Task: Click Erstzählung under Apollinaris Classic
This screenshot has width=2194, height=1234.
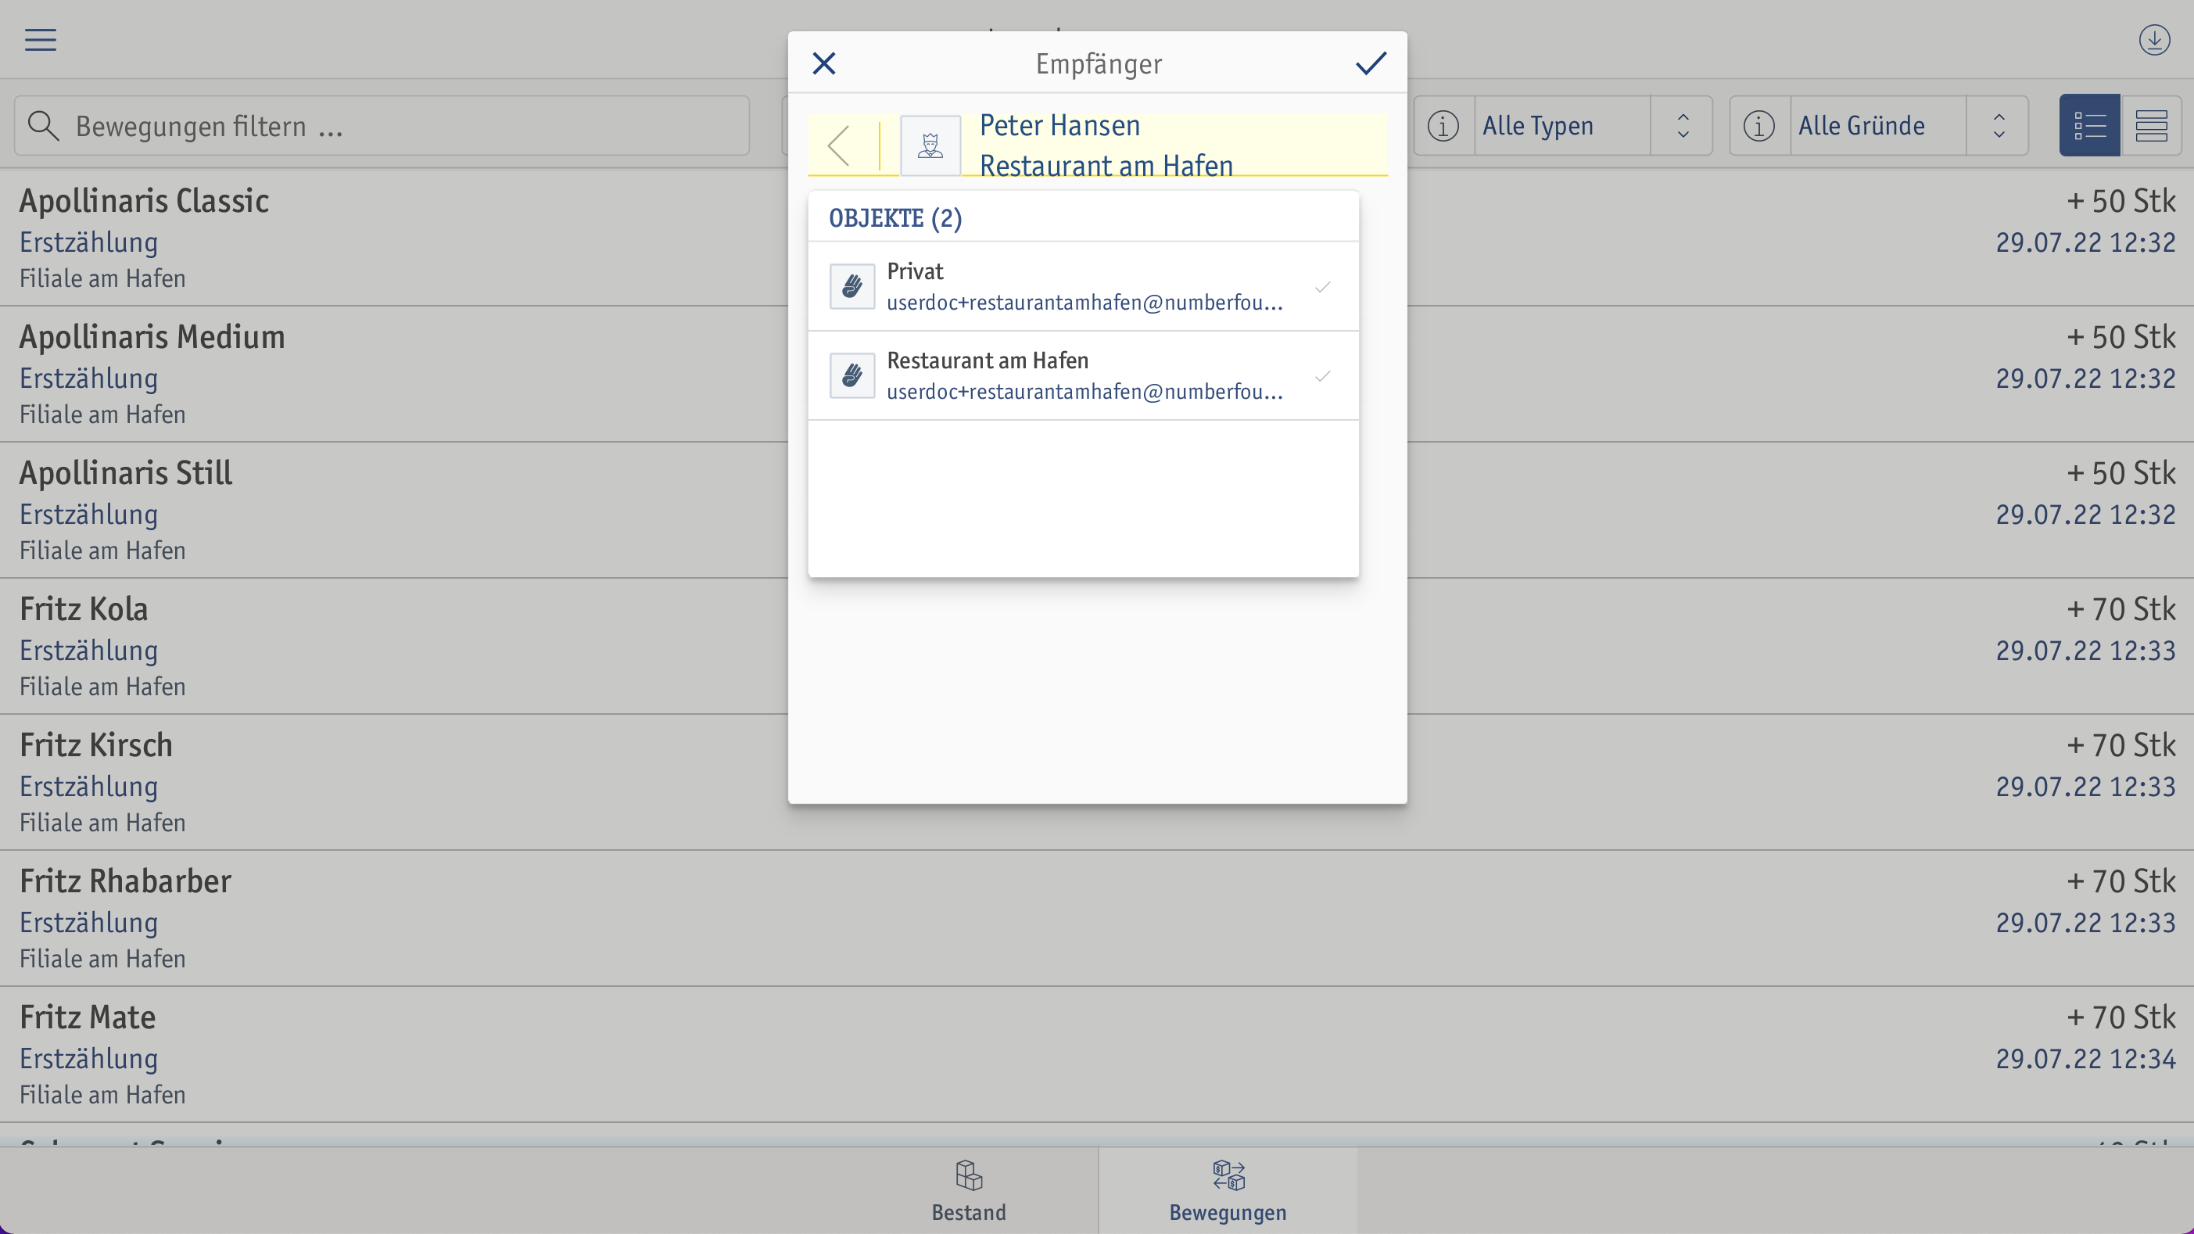Action: pos(88,242)
